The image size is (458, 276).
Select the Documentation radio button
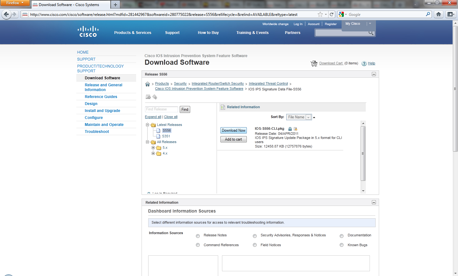(x=342, y=236)
